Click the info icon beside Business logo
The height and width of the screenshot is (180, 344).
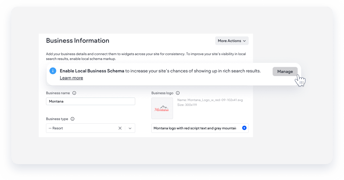pos(178,93)
